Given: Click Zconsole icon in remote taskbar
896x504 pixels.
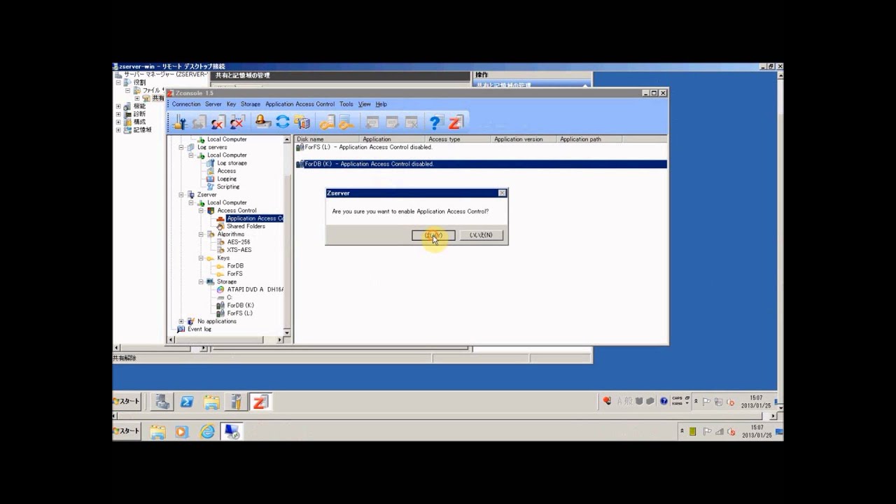Looking at the screenshot, I should tap(260, 402).
